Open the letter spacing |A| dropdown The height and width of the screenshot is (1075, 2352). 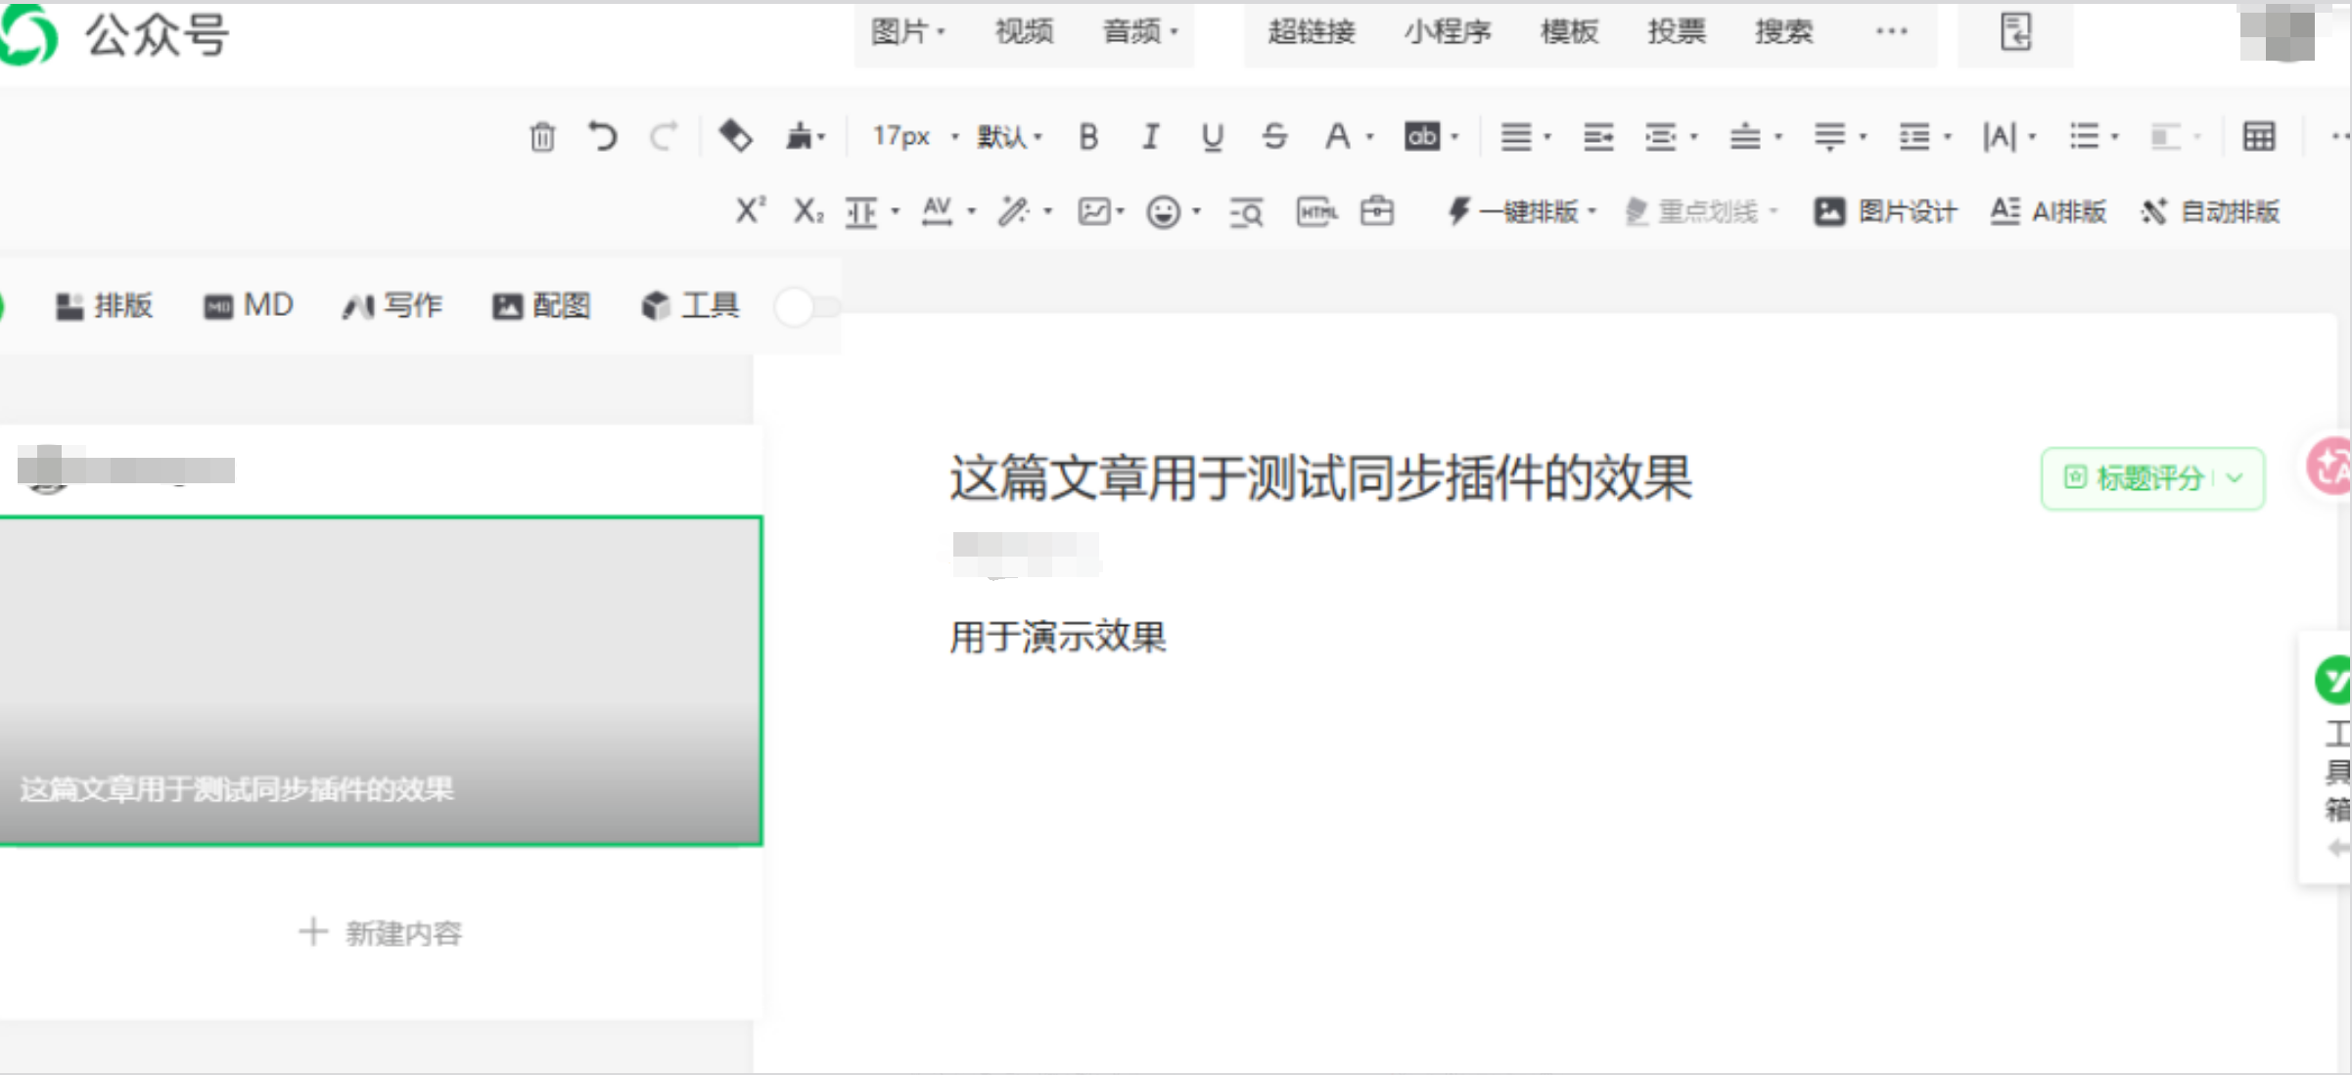pyautogui.click(x=2008, y=137)
